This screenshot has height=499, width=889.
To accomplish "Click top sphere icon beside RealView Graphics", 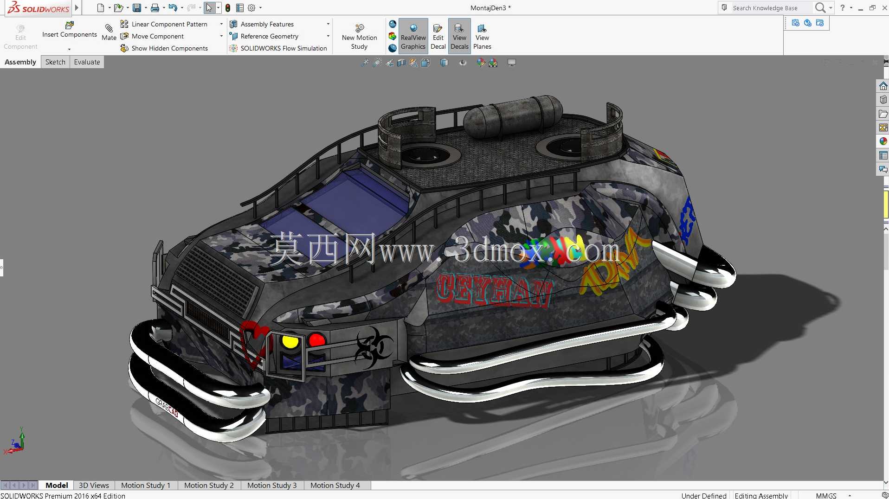I will tap(393, 24).
